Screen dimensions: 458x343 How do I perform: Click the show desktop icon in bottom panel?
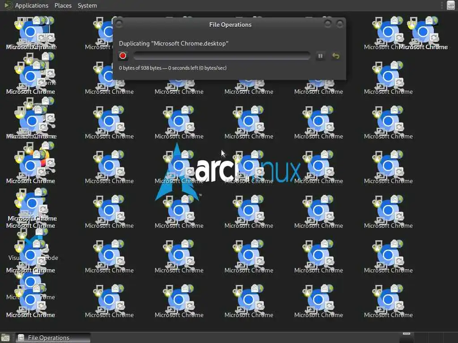pyautogui.click(x=5, y=338)
